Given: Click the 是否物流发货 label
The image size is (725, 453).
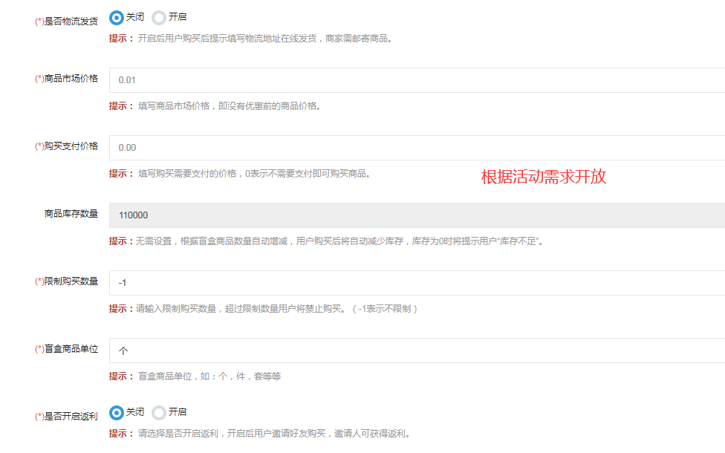Looking at the screenshot, I should [x=67, y=22].
